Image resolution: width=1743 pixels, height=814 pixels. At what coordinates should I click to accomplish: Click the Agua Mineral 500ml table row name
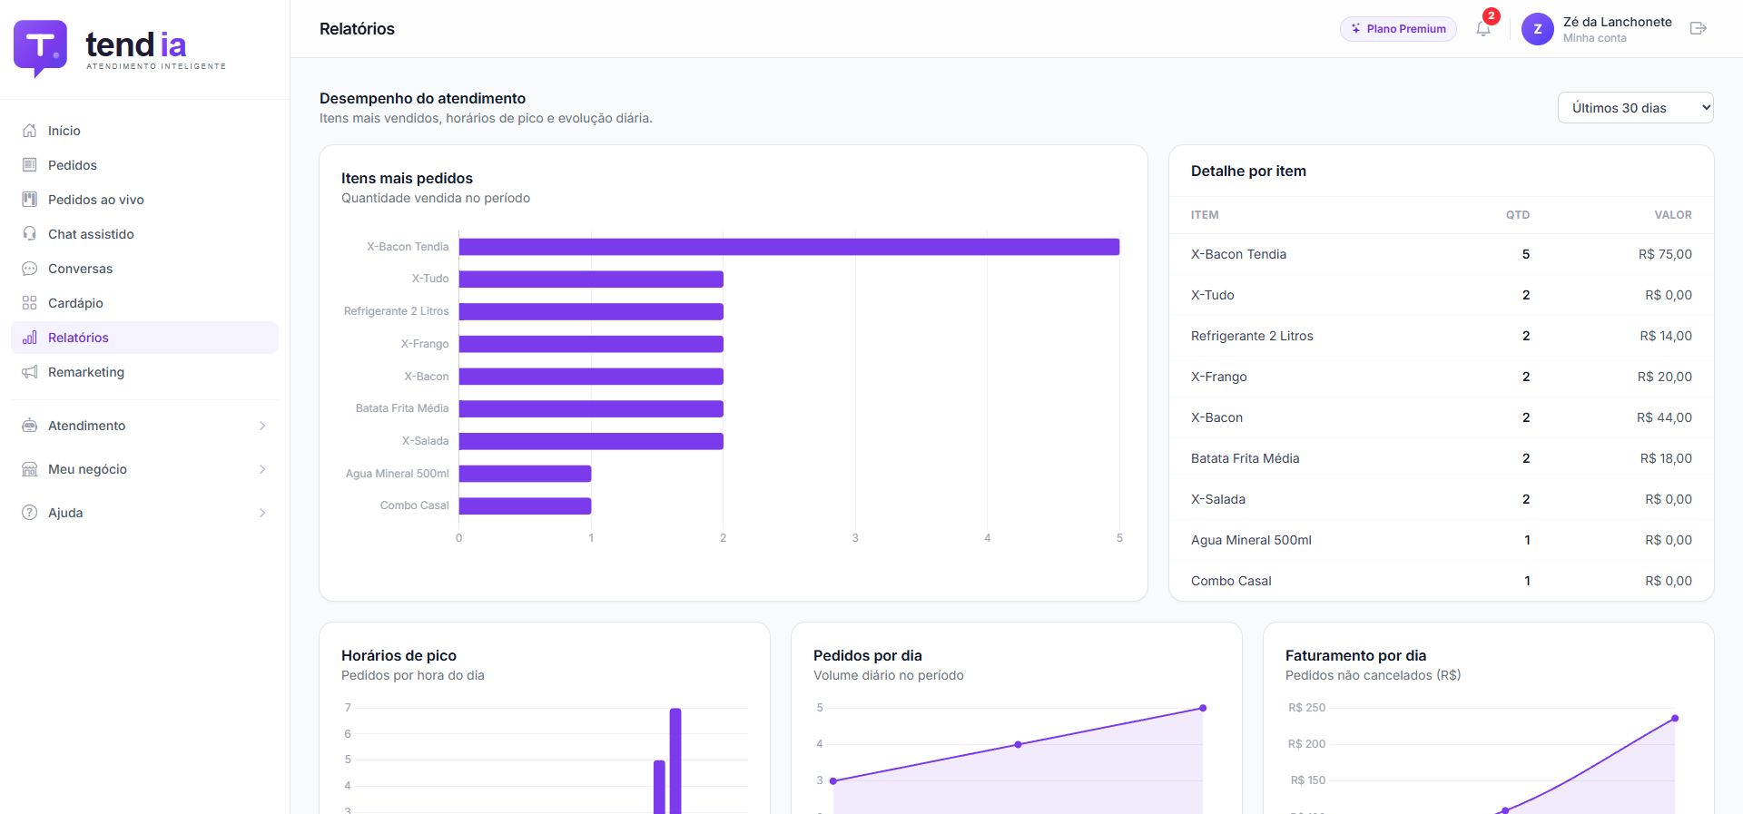pos(1251,540)
